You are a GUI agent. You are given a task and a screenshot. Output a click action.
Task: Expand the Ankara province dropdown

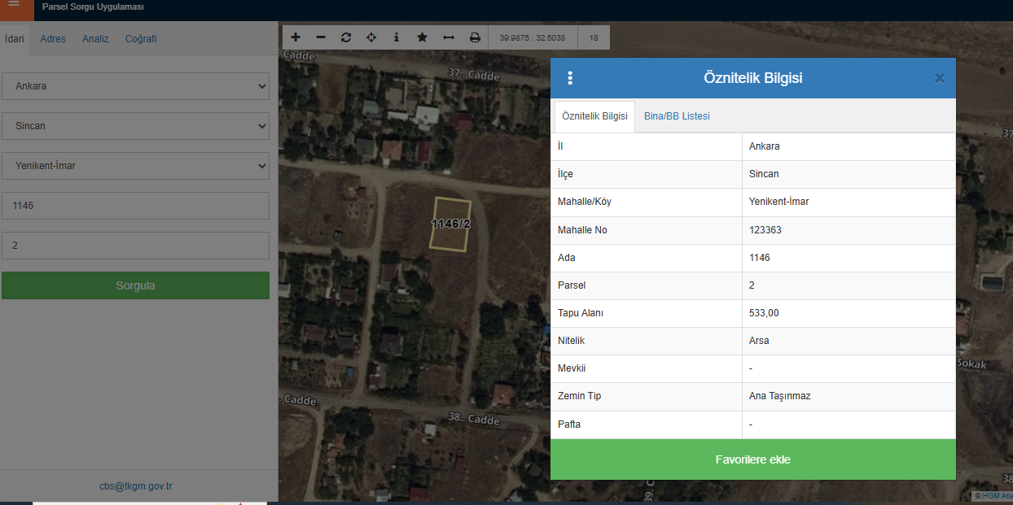click(x=135, y=86)
